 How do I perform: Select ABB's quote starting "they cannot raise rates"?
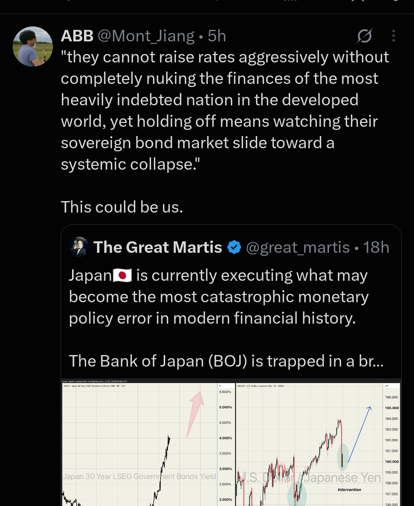225,111
